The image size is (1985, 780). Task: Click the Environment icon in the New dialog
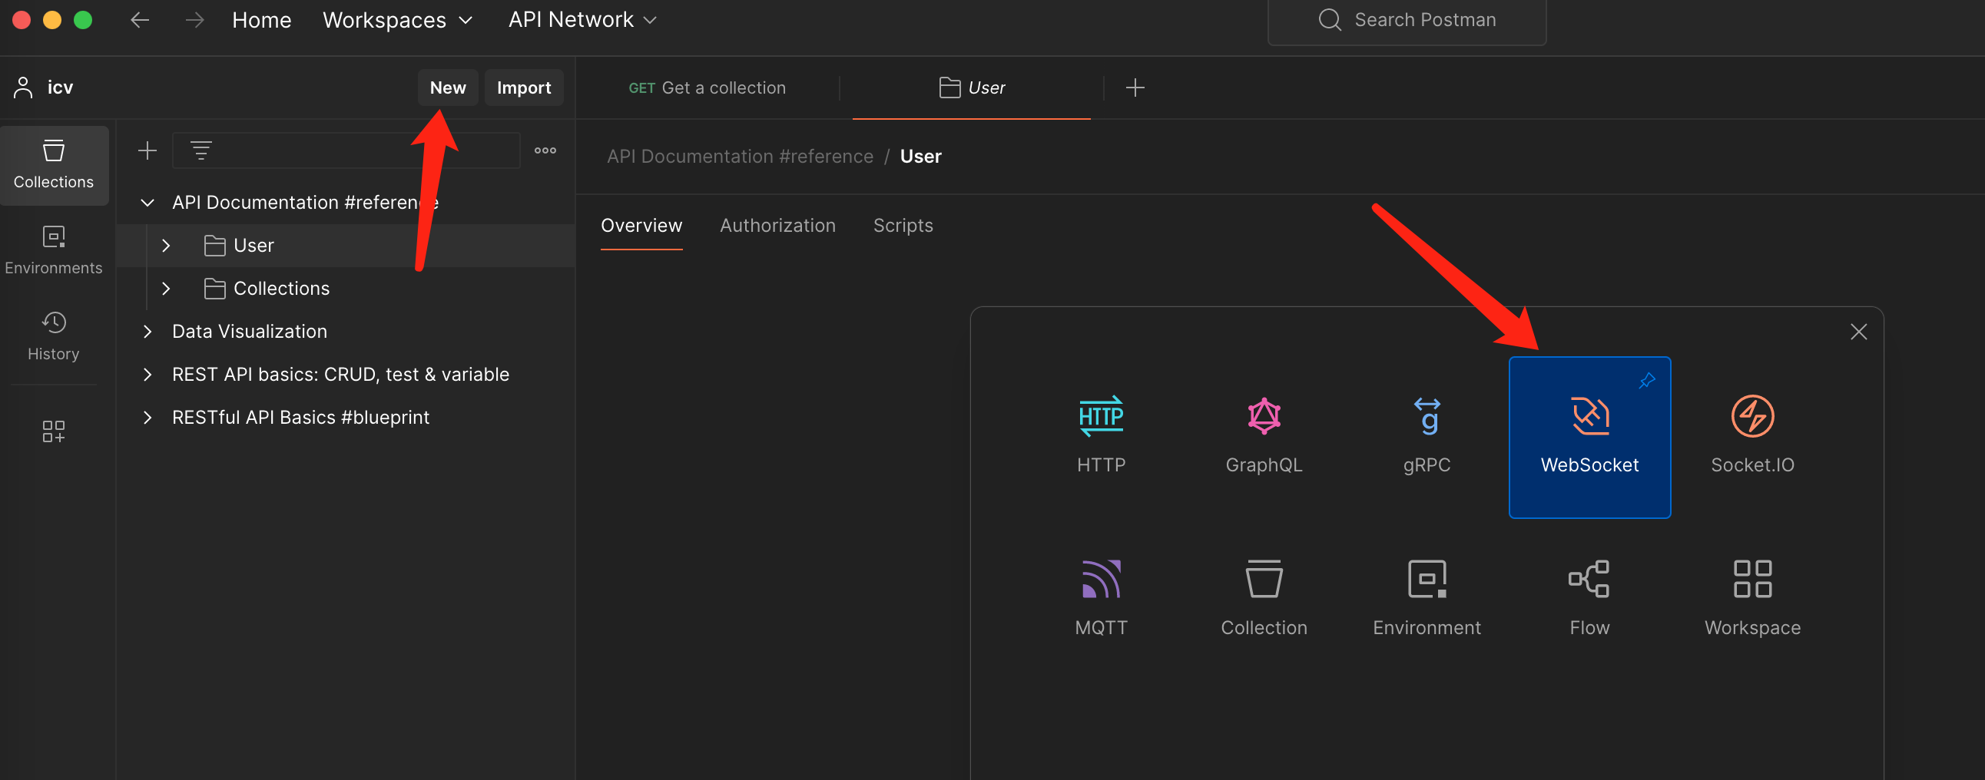pos(1427,579)
